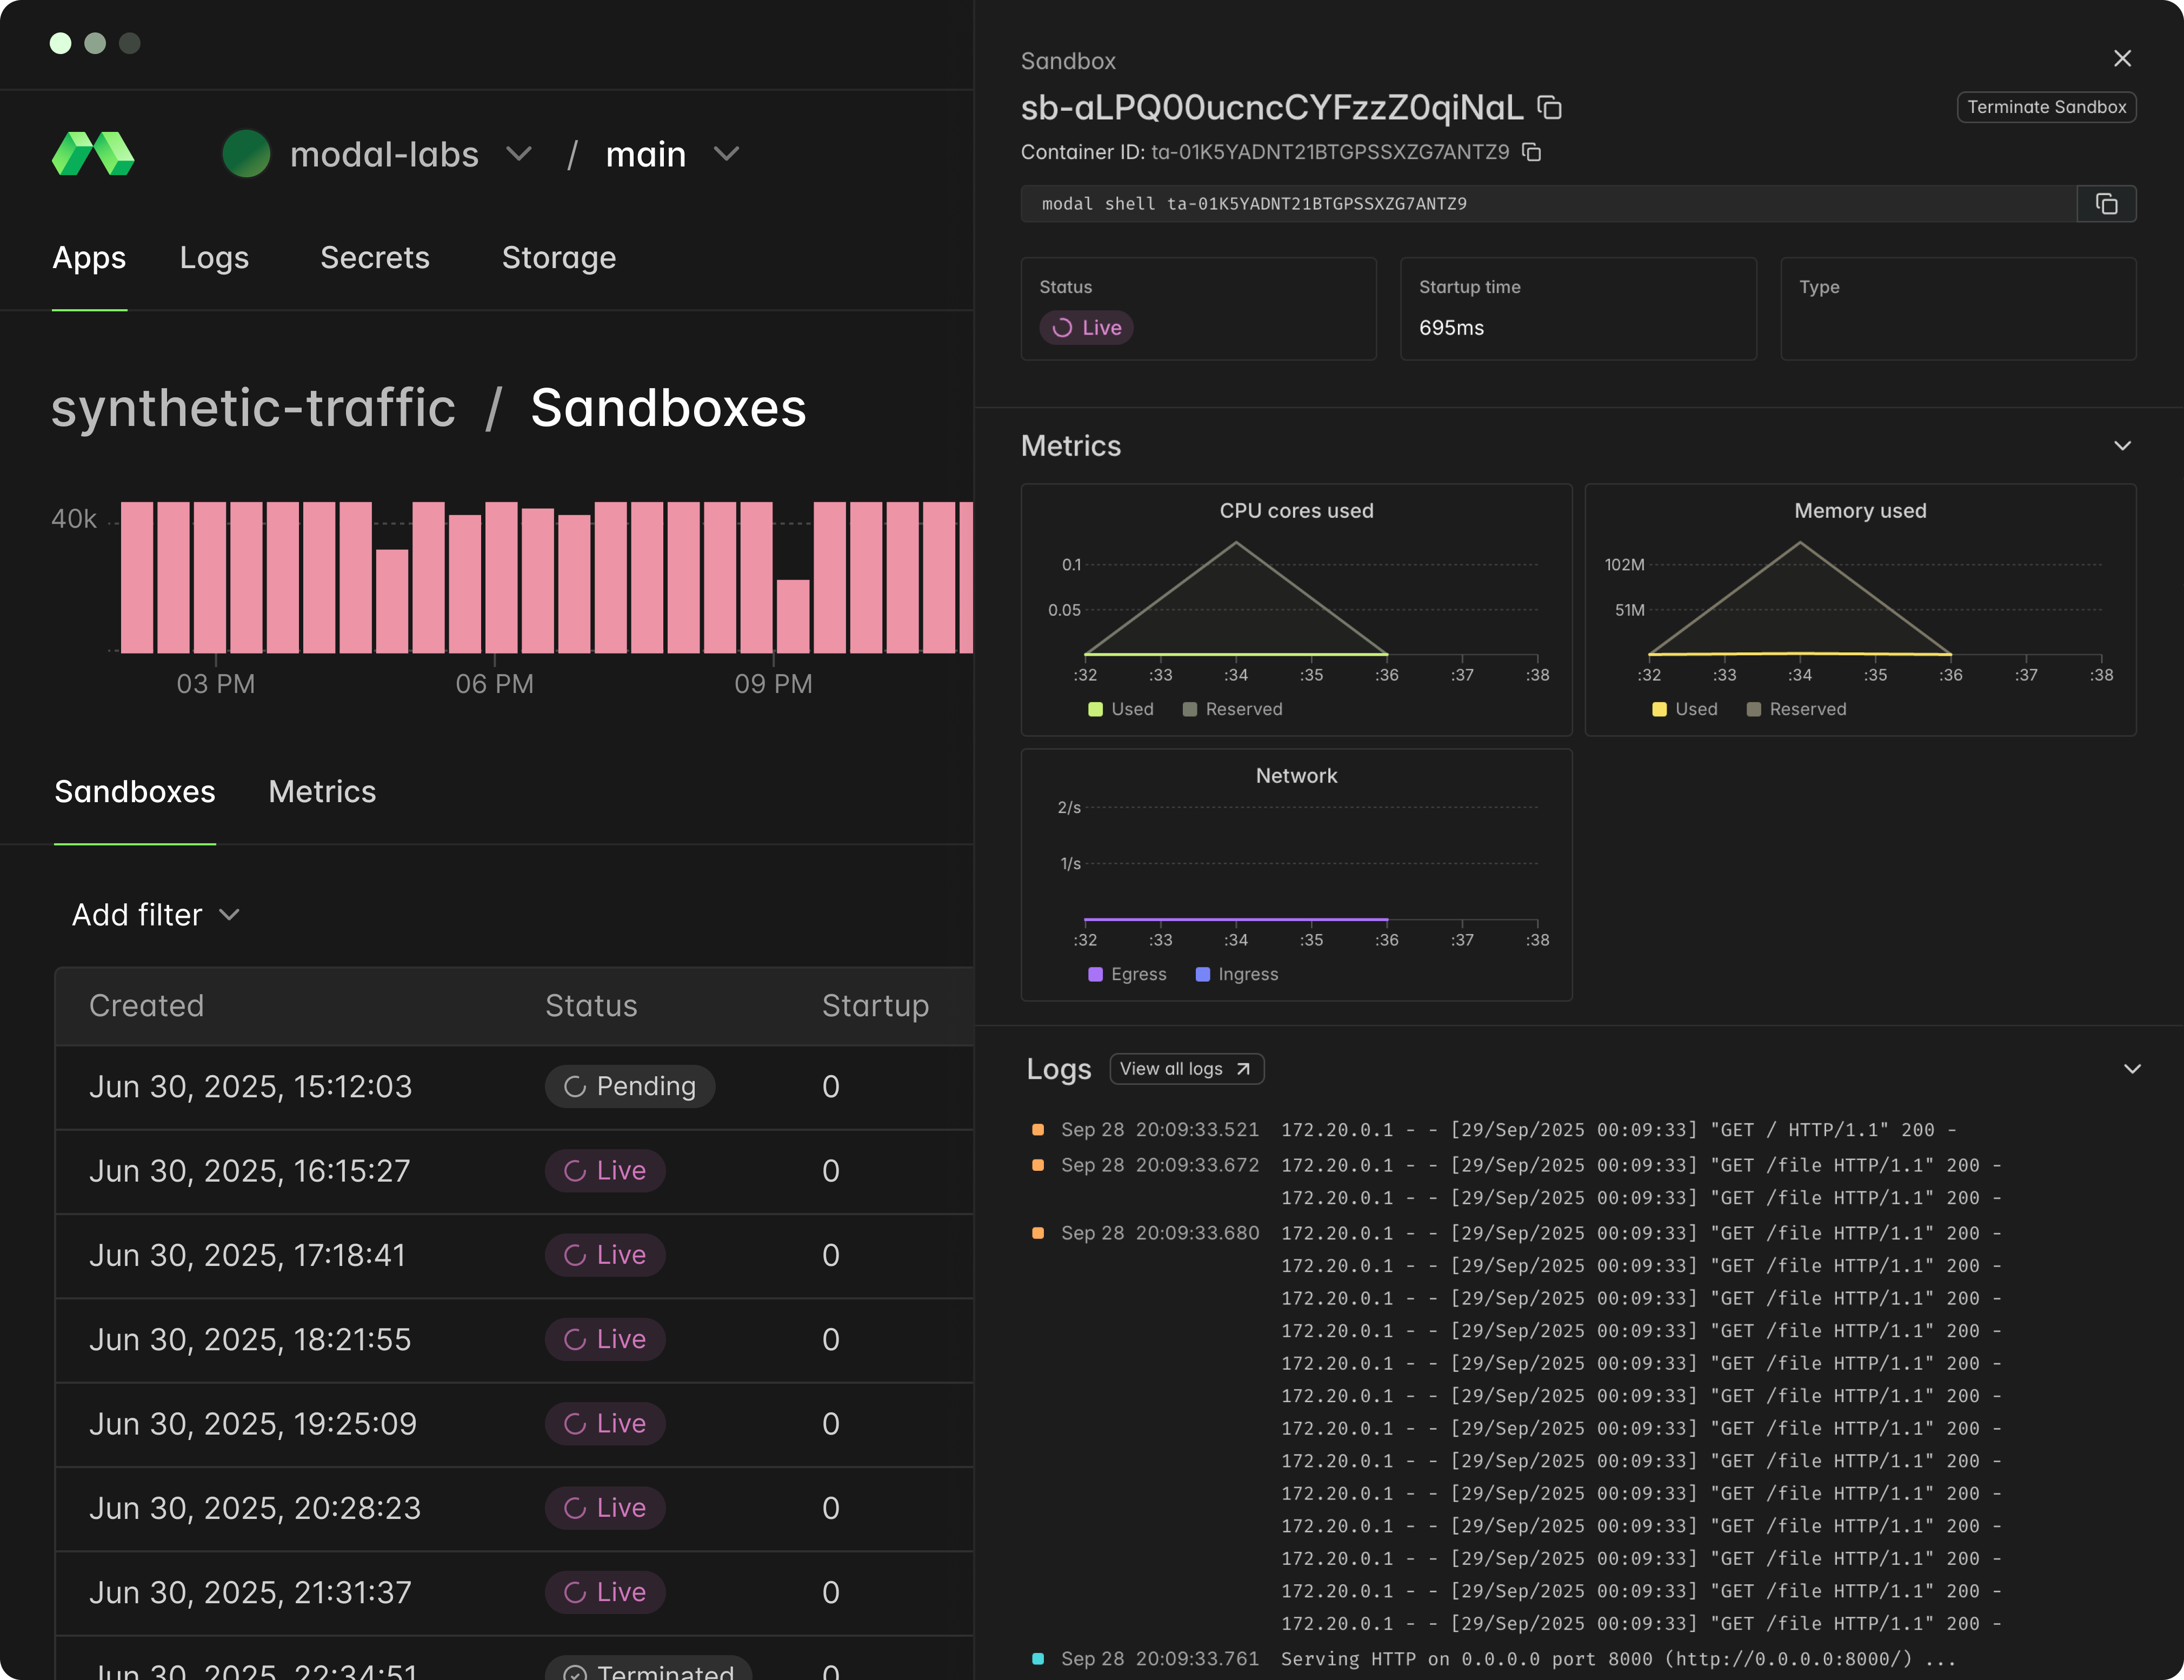Open the main environment dropdown
2184x1680 pixels.
727,154
